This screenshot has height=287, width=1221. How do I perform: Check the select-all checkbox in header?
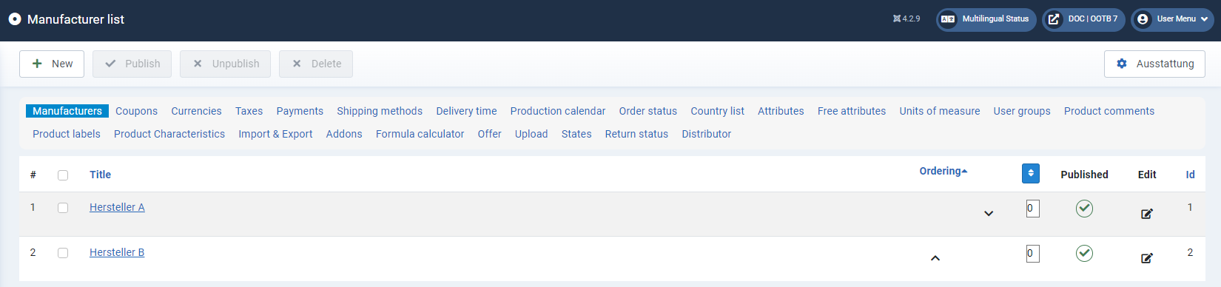coord(63,175)
